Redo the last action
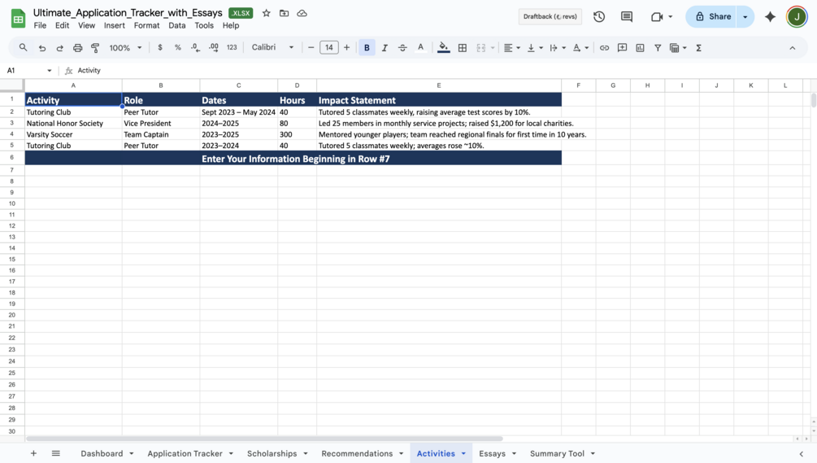Viewport: 817px width, 463px height. tap(60, 47)
